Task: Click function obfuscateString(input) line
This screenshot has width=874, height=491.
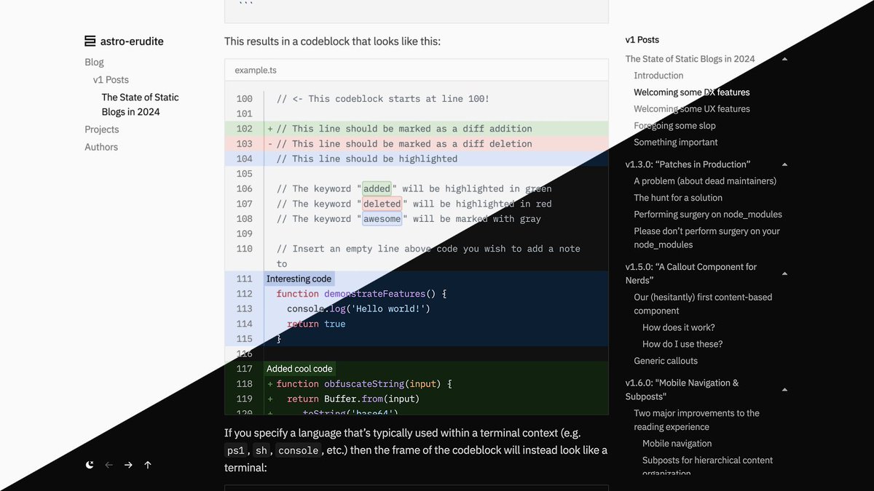Action: (x=364, y=384)
